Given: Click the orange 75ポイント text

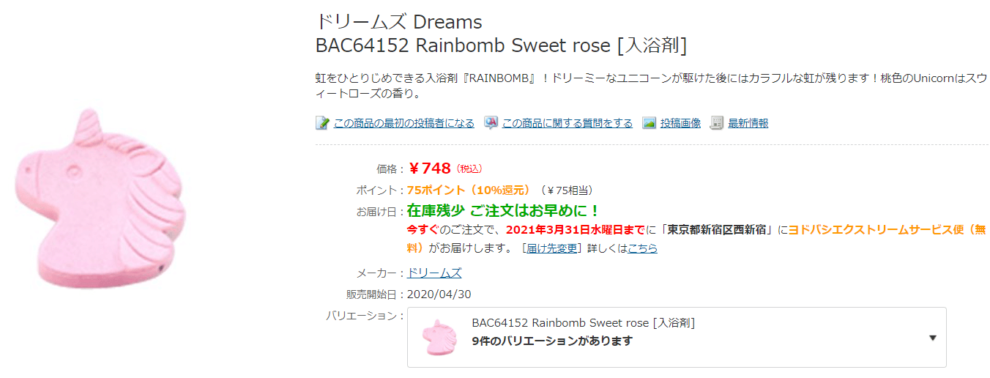Looking at the screenshot, I should coord(469,190).
